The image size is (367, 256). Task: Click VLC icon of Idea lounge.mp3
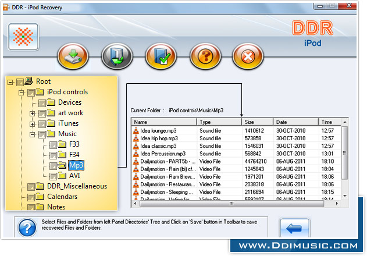click(x=136, y=130)
